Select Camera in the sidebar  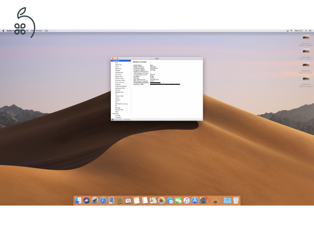118,70
